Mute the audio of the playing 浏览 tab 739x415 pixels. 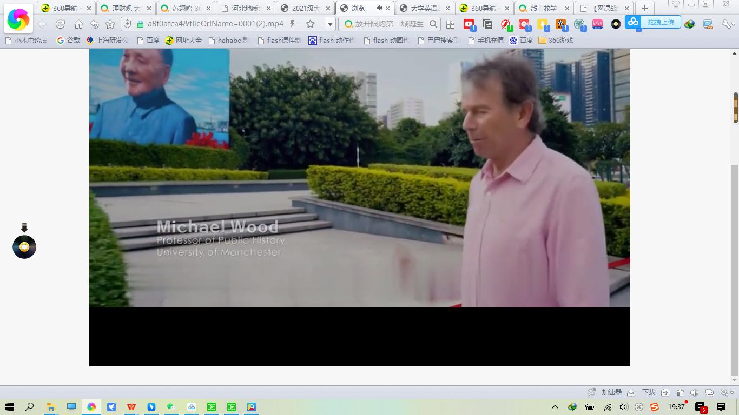(379, 8)
